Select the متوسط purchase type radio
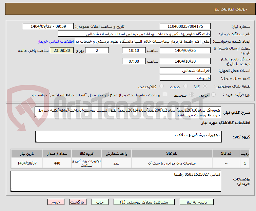 pyautogui.click(x=192, y=95)
